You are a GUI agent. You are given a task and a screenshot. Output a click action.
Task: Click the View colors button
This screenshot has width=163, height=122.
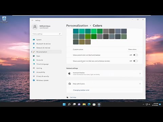click(132, 49)
